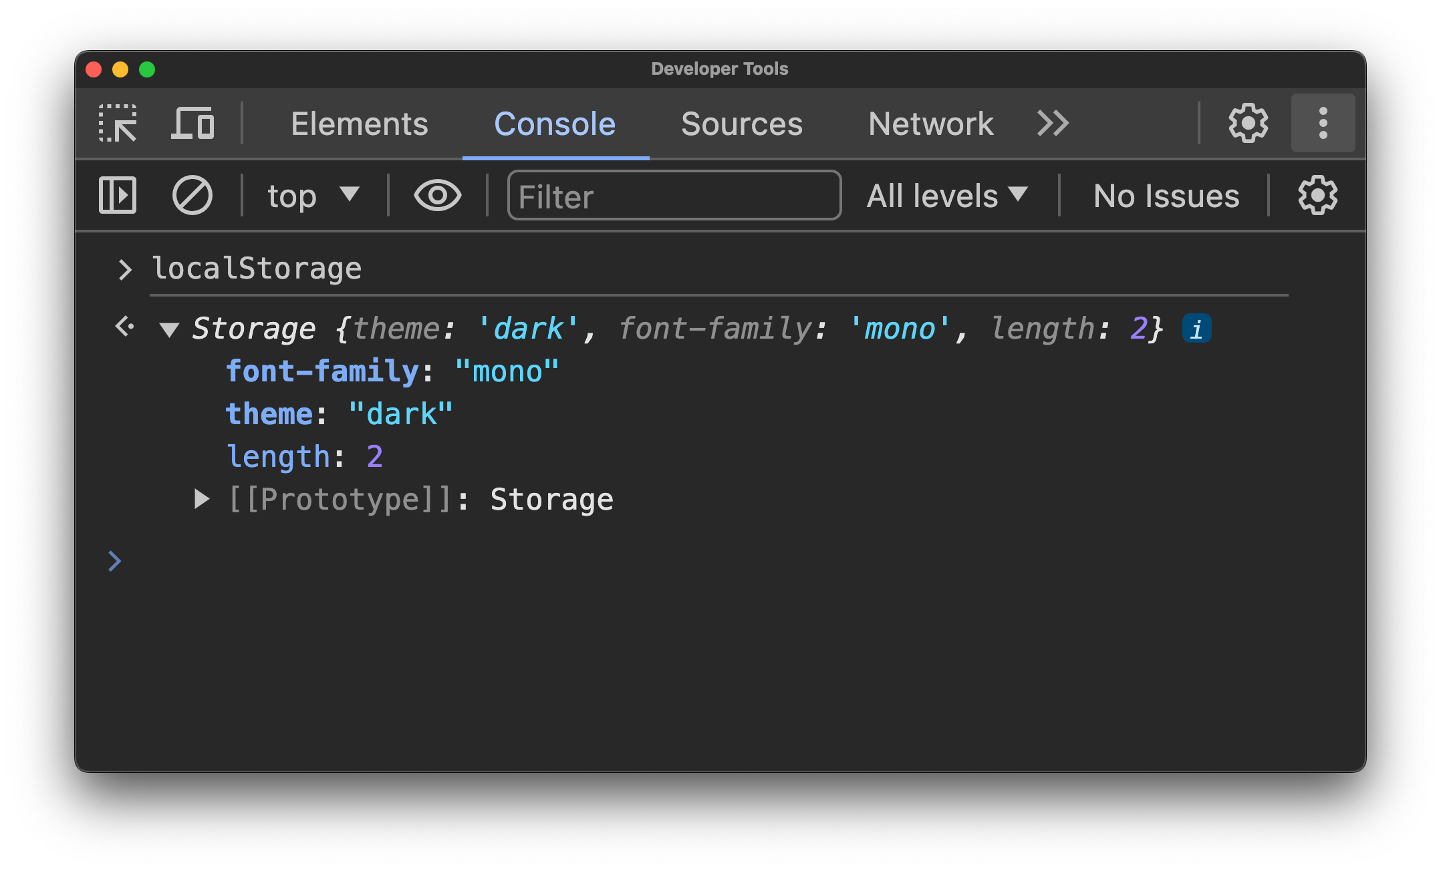Collapse the localStorage entry
This screenshot has height=871, width=1441.
tap(169, 327)
